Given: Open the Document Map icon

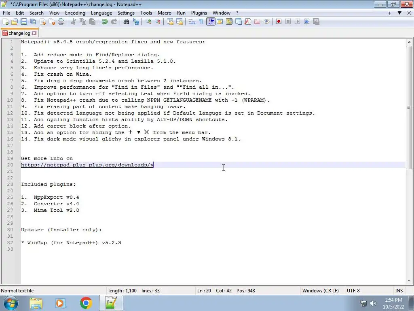Looking at the screenshot, I should [229, 22].
